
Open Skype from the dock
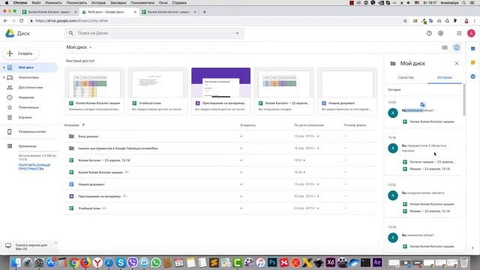pos(121,262)
